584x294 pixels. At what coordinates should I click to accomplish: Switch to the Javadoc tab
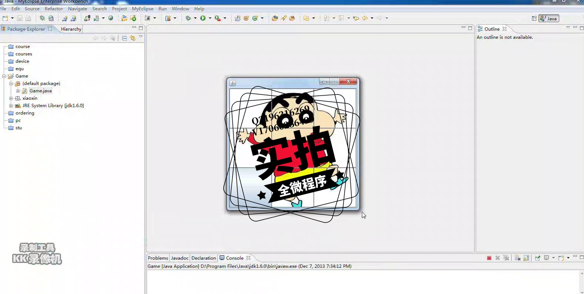180,258
